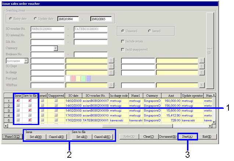Choose the Issued radio option
The image size is (234, 161).
(150, 31)
